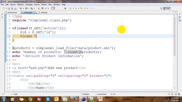Open the Navigate menu

click(x=29, y=5)
